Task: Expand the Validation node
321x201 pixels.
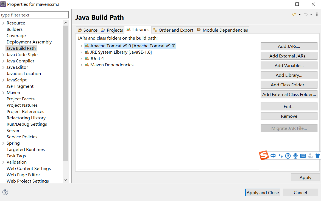Action: point(3,162)
